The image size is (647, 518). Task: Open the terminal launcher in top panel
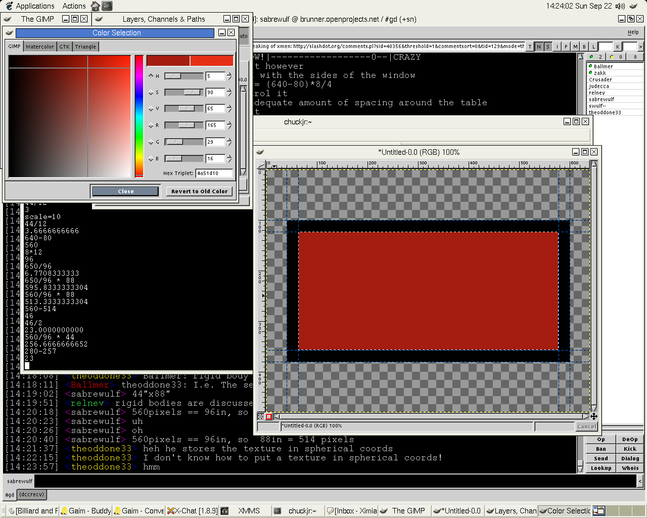107,6
